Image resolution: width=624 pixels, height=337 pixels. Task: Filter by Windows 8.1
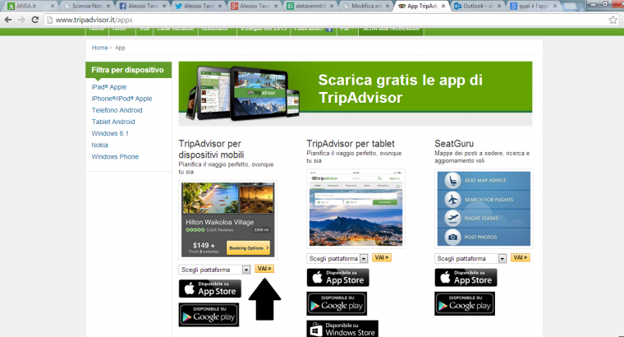[x=110, y=133]
